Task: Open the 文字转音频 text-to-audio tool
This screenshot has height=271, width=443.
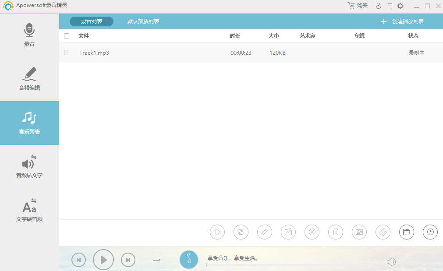Action: (x=29, y=211)
